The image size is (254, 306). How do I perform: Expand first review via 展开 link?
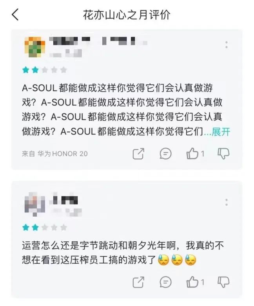coord(221,132)
